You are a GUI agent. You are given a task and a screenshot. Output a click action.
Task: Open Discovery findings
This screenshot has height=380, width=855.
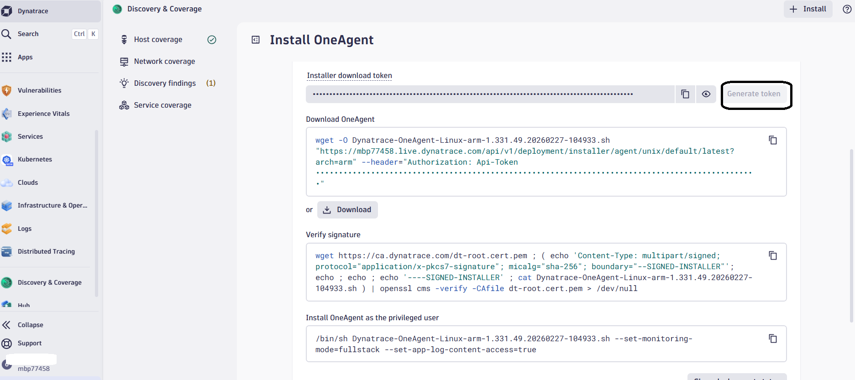165,83
